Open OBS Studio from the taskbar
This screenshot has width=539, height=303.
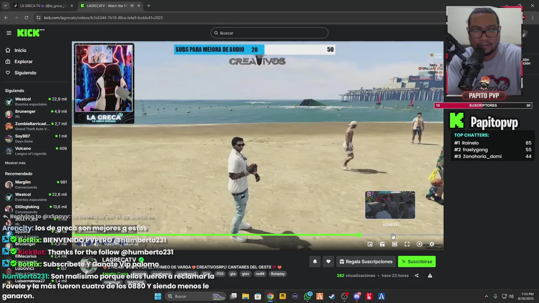click(344, 296)
